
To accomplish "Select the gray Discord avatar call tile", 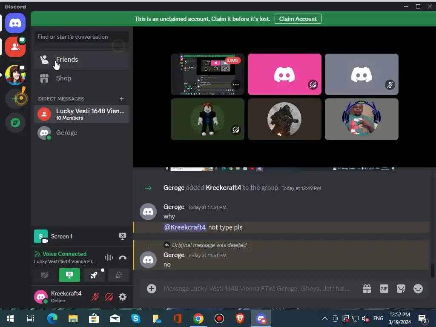I will (x=361, y=74).
